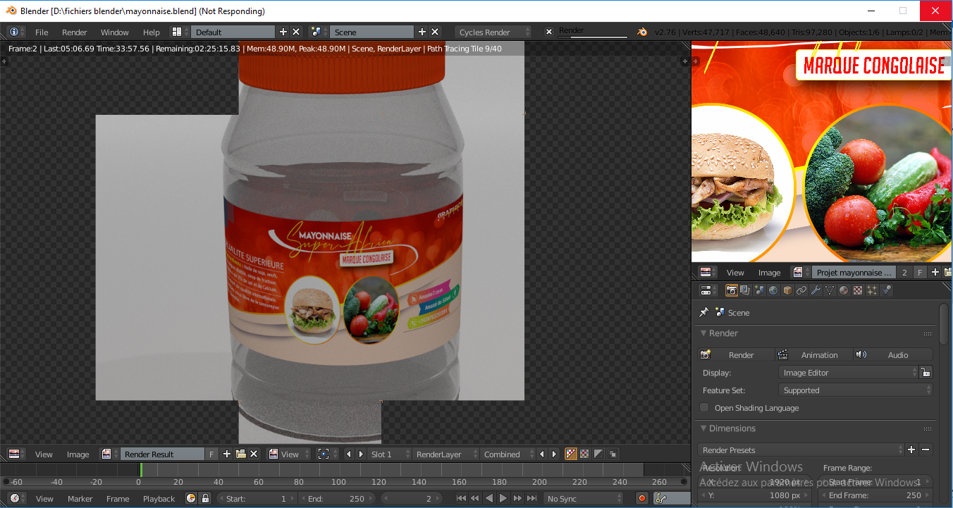The height and width of the screenshot is (508, 953).
Task: Enable Open Shading Language checkbox
Action: 704,408
